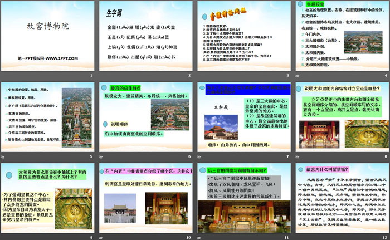Select slide 7 with the blue title bar and 太和殿

tap(244, 117)
